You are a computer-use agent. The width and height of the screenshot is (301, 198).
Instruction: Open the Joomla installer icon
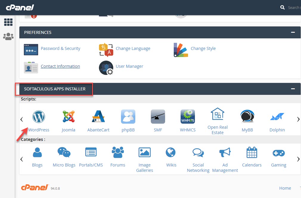69,117
